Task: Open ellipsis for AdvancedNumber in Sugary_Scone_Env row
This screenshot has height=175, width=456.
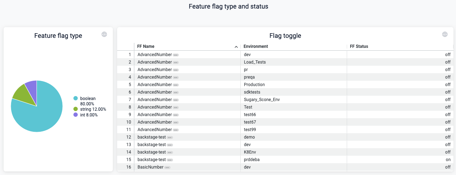Action: (176, 100)
